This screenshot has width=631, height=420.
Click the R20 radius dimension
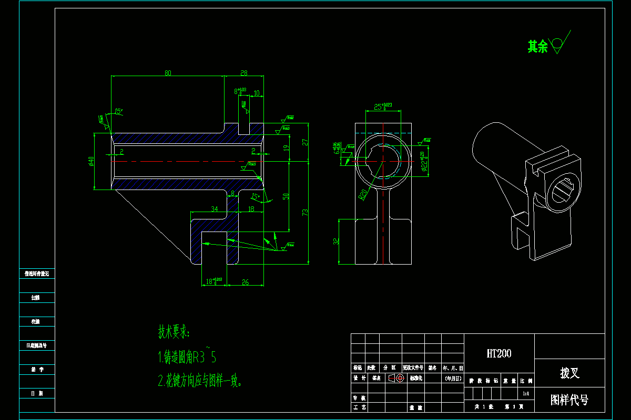coord(363,195)
